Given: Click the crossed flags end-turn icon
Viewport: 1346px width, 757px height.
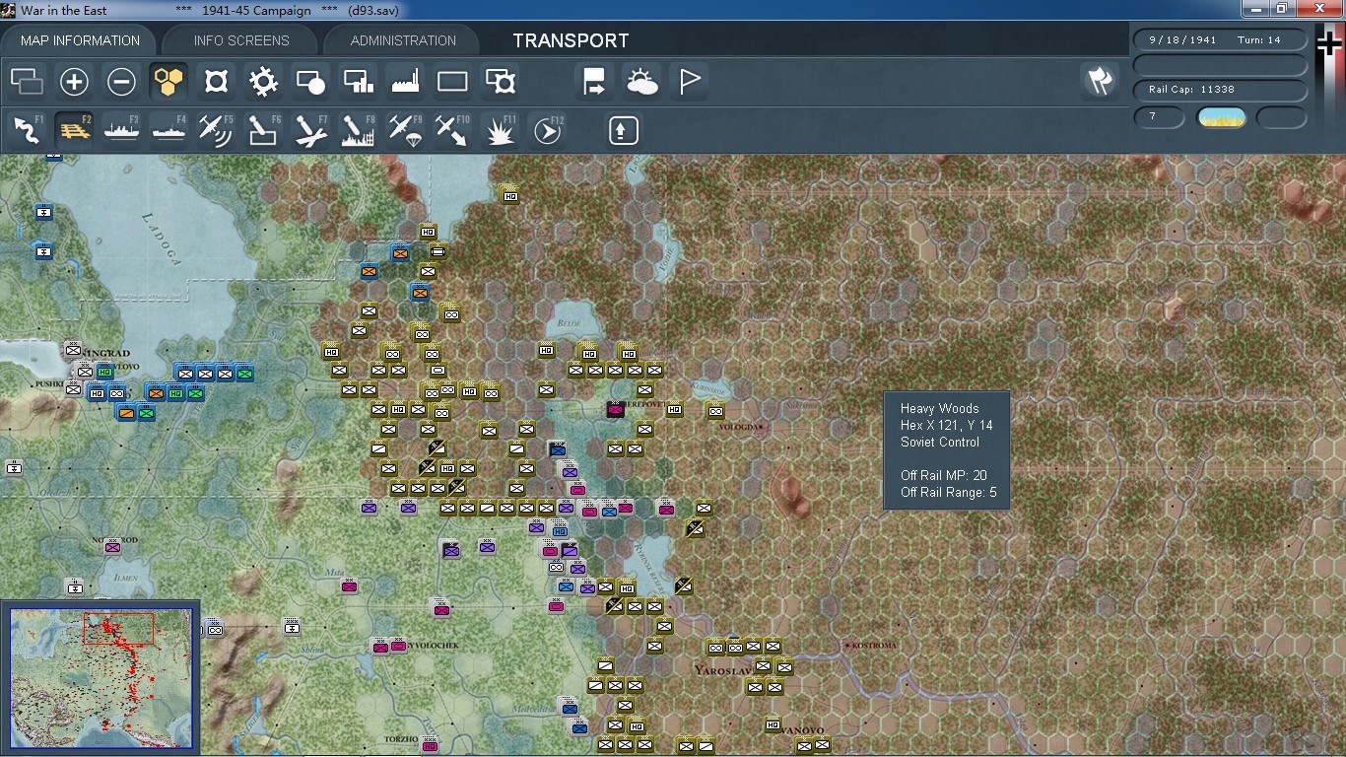Looking at the screenshot, I should click(x=1100, y=81).
